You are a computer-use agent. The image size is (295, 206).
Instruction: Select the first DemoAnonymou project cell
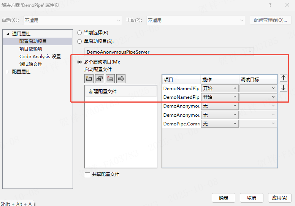(182, 106)
